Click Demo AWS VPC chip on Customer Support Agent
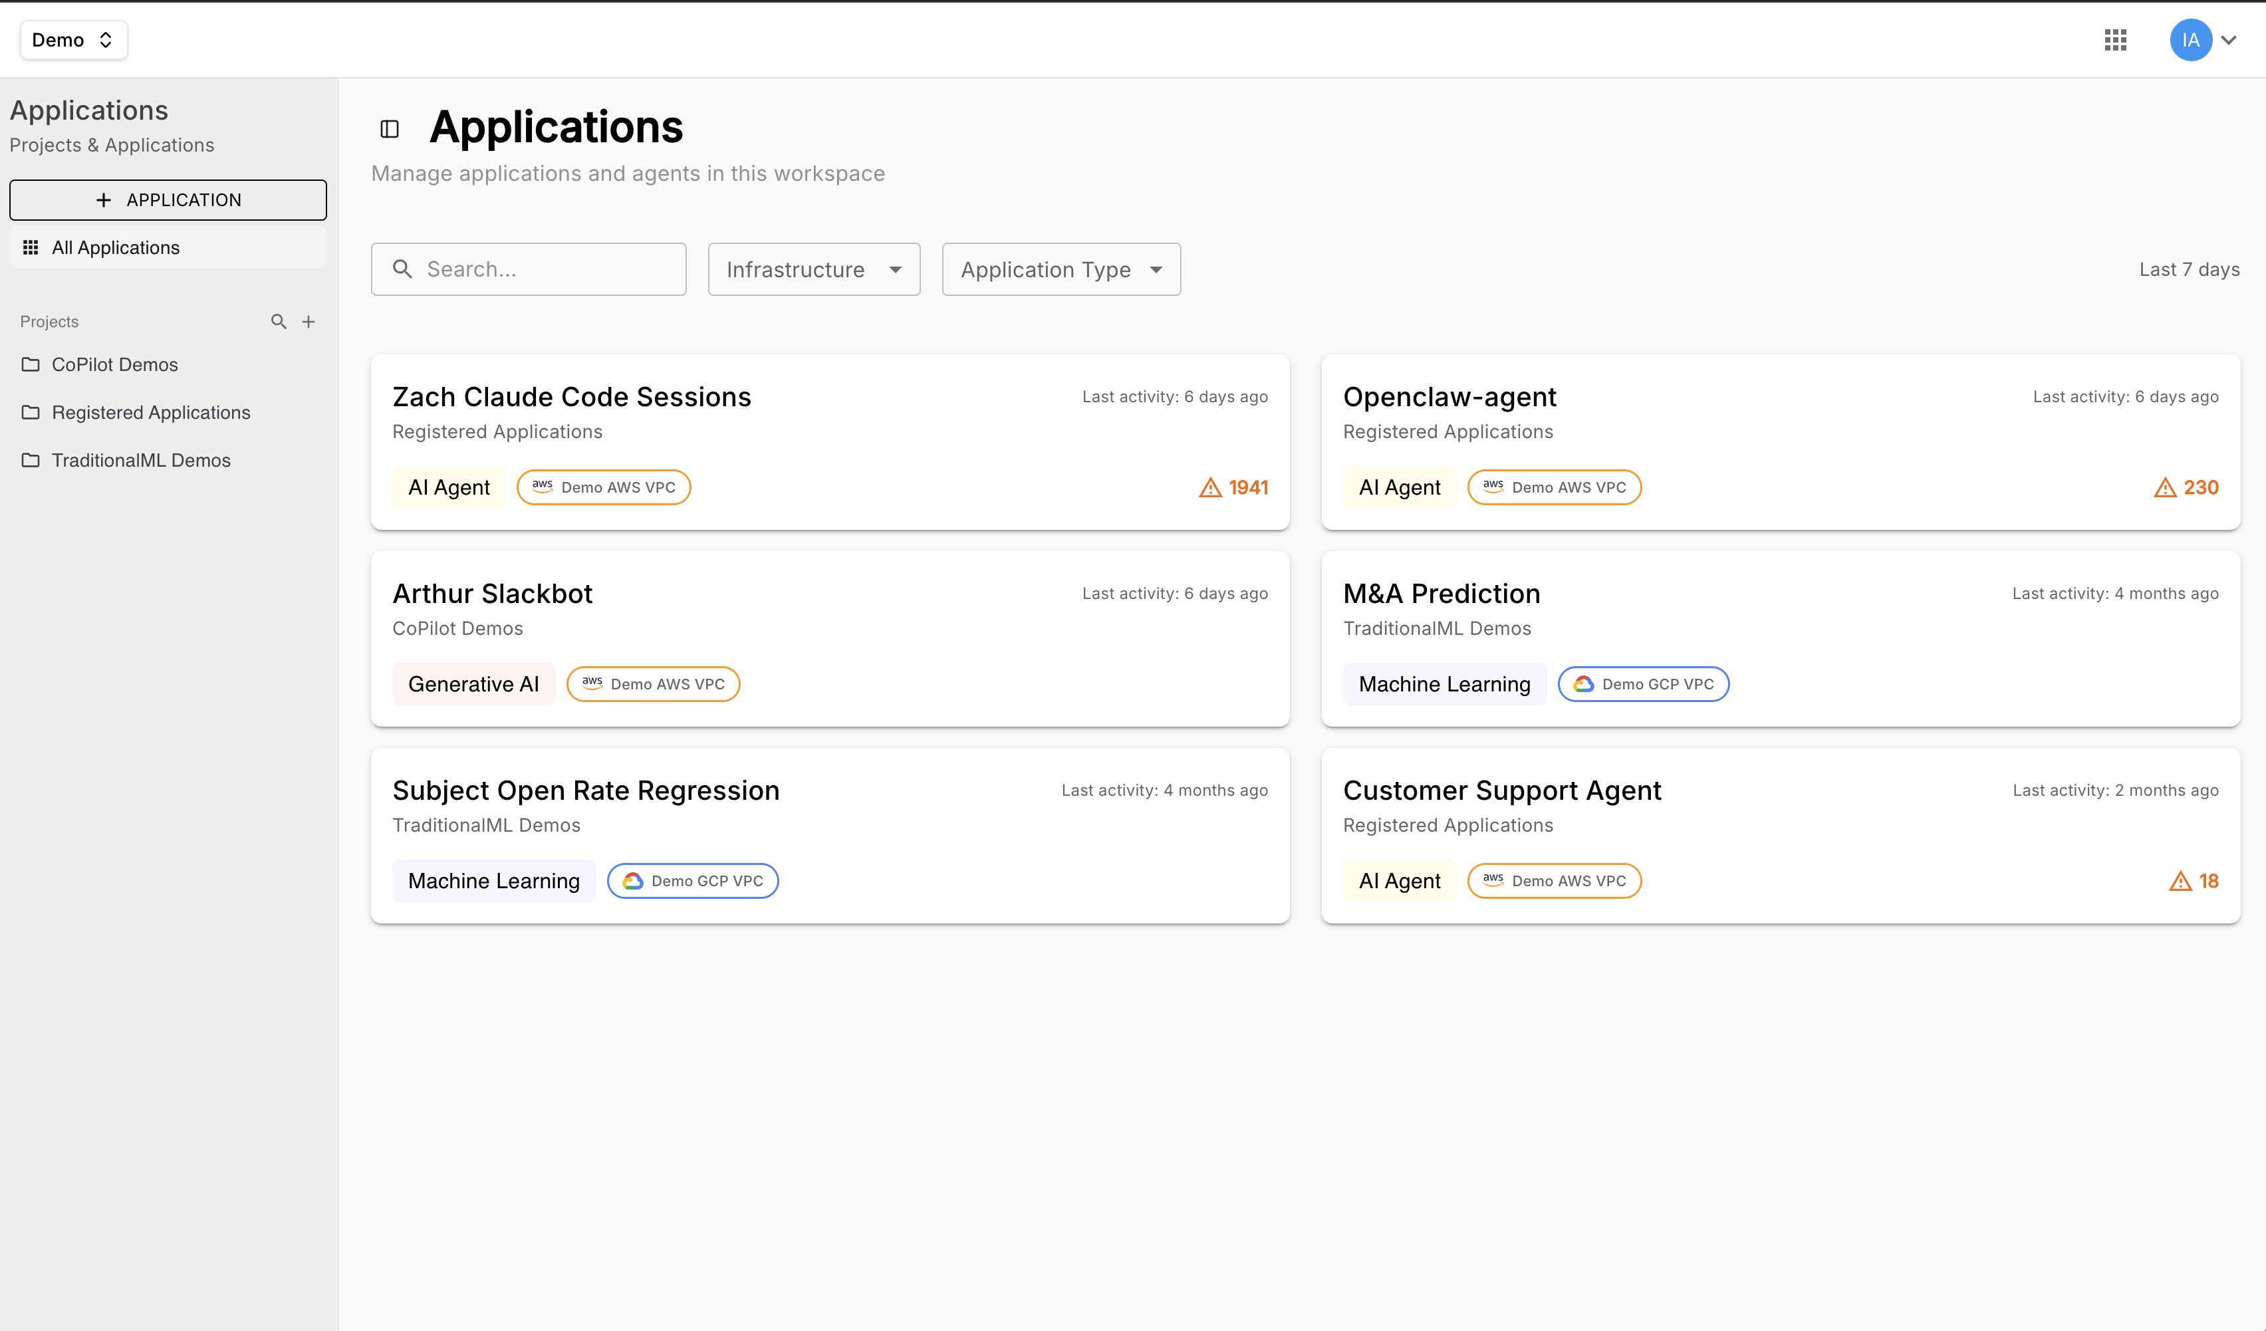This screenshot has width=2266, height=1331. tap(1554, 882)
